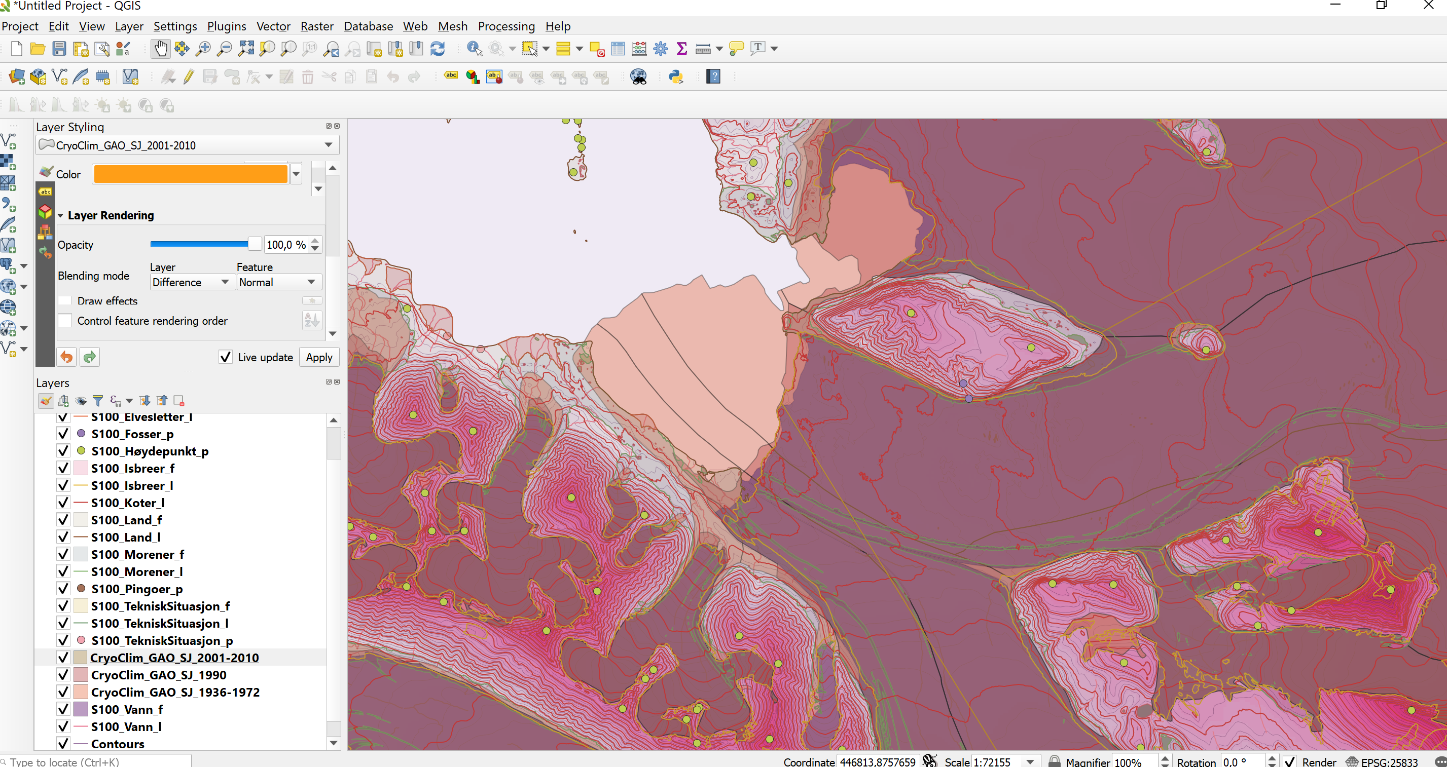1447x767 pixels.
Task: Click the Zoom In magnifier tool
Action: [x=203, y=49]
